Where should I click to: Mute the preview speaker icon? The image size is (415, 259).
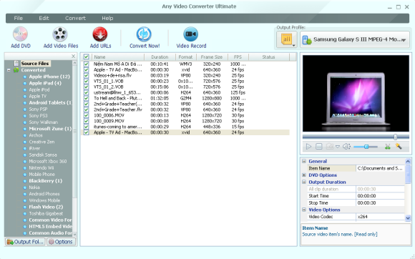(346, 146)
